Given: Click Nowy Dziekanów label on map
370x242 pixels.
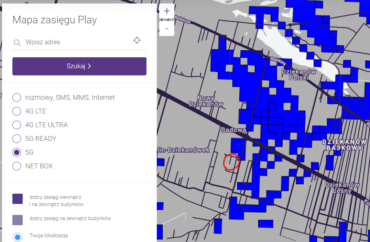Looking at the screenshot, I should click(206, 101).
